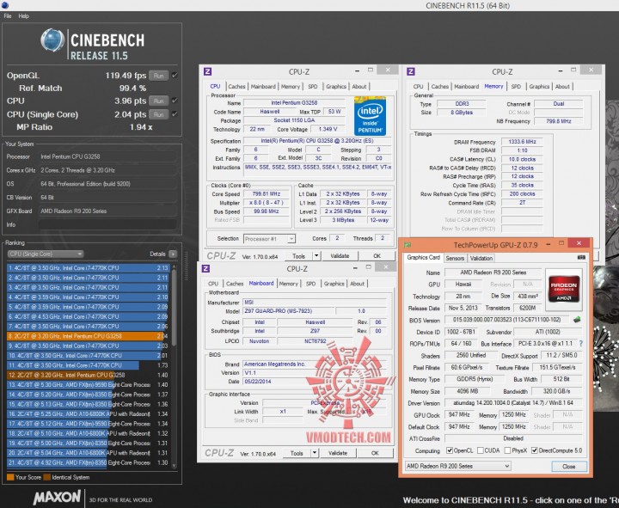Click Validate in processor CPU-Z window
Viewport: 619px width, 508px height.
340,256
